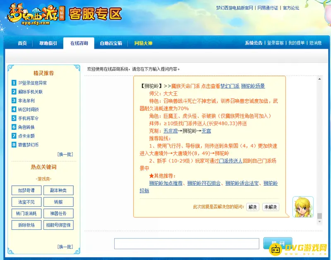Click 换一批 under the keyword buttons
331x260 pixels.
click(65, 247)
